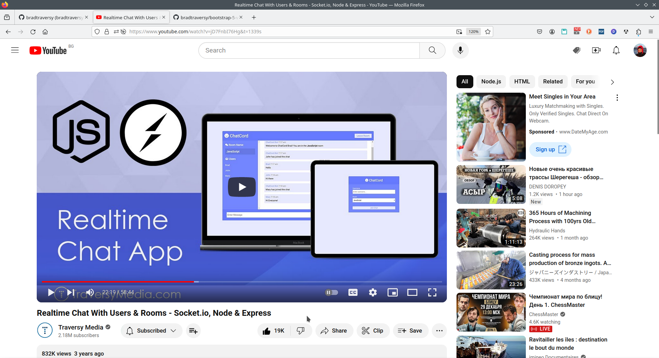The width and height of the screenshot is (659, 358).
Task: Close the Realtime Chat With Users tab
Action: pyautogui.click(x=164, y=18)
